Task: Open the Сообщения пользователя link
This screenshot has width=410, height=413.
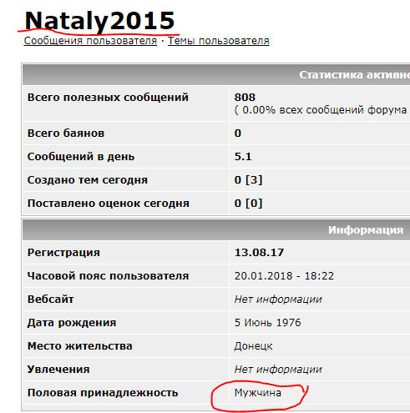Action: (x=90, y=41)
